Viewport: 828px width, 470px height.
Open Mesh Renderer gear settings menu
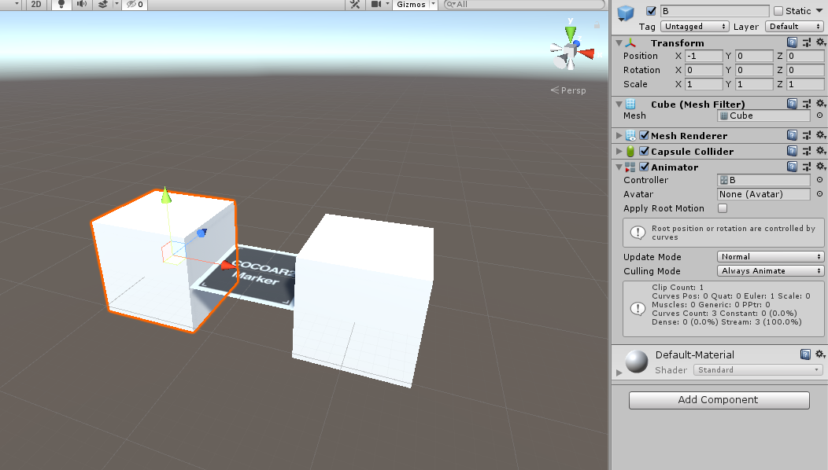point(821,135)
